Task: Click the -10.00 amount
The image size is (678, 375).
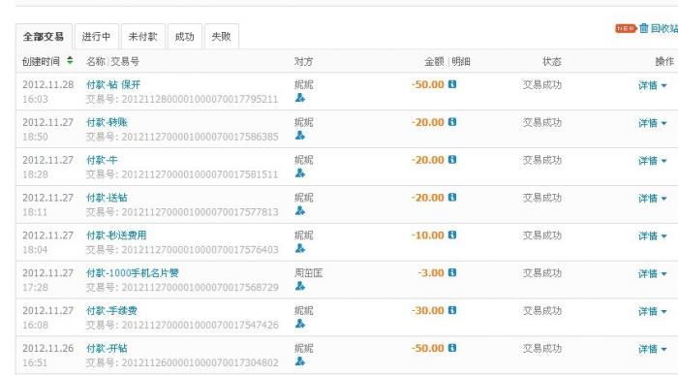Action: tap(428, 235)
